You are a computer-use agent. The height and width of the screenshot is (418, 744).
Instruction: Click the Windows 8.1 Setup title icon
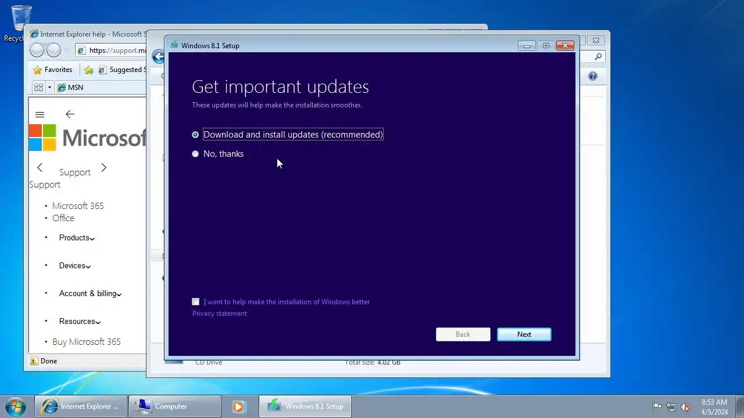pos(174,45)
